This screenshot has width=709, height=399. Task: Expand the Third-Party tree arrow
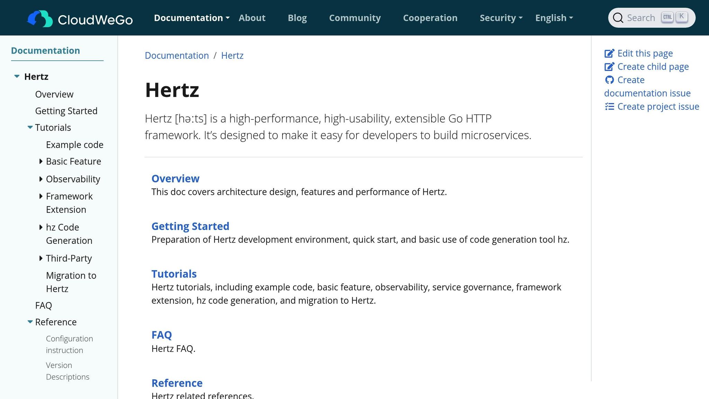coord(41,258)
